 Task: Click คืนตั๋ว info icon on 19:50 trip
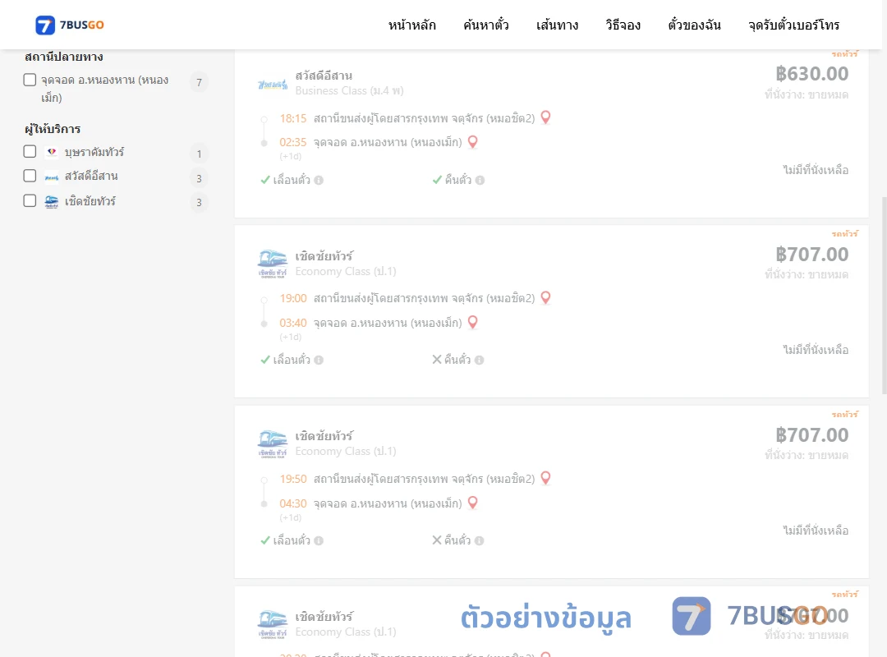tap(479, 540)
